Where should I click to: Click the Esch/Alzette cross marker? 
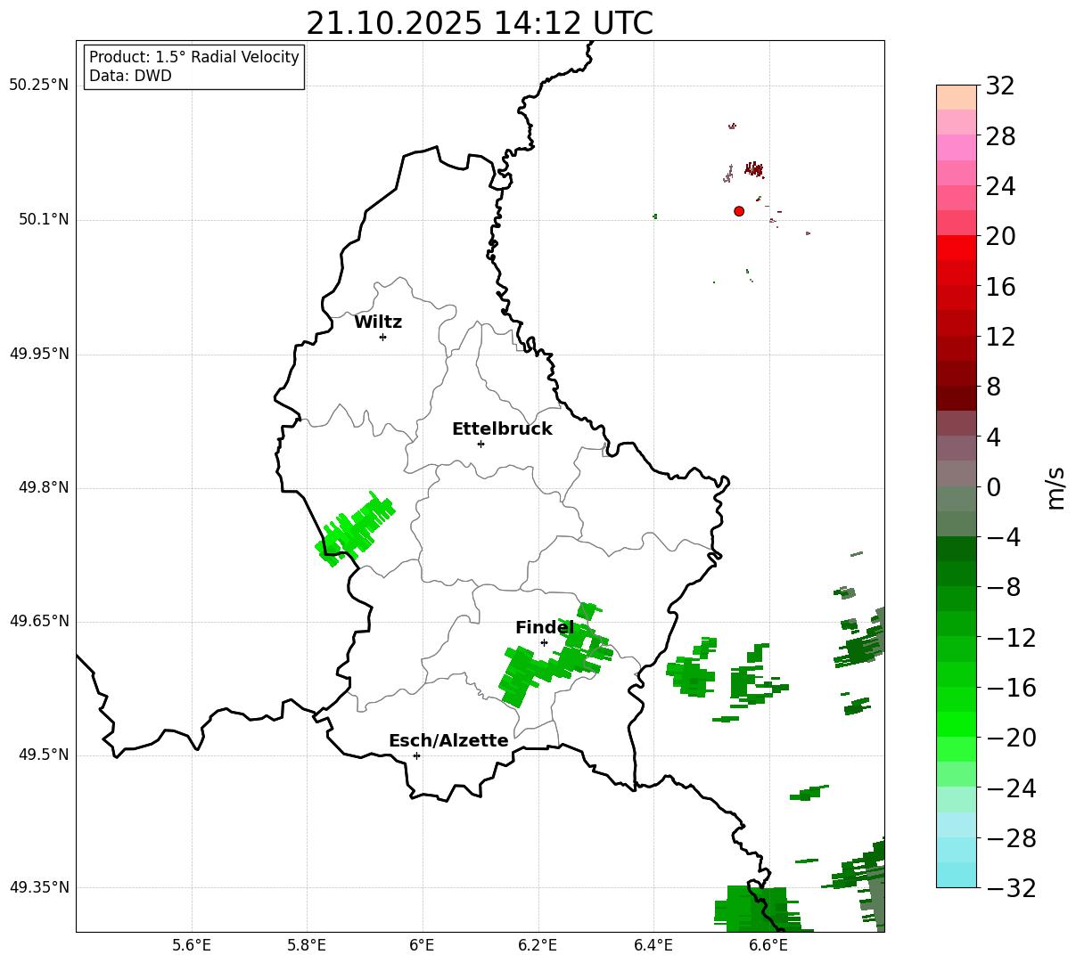pos(416,755)
